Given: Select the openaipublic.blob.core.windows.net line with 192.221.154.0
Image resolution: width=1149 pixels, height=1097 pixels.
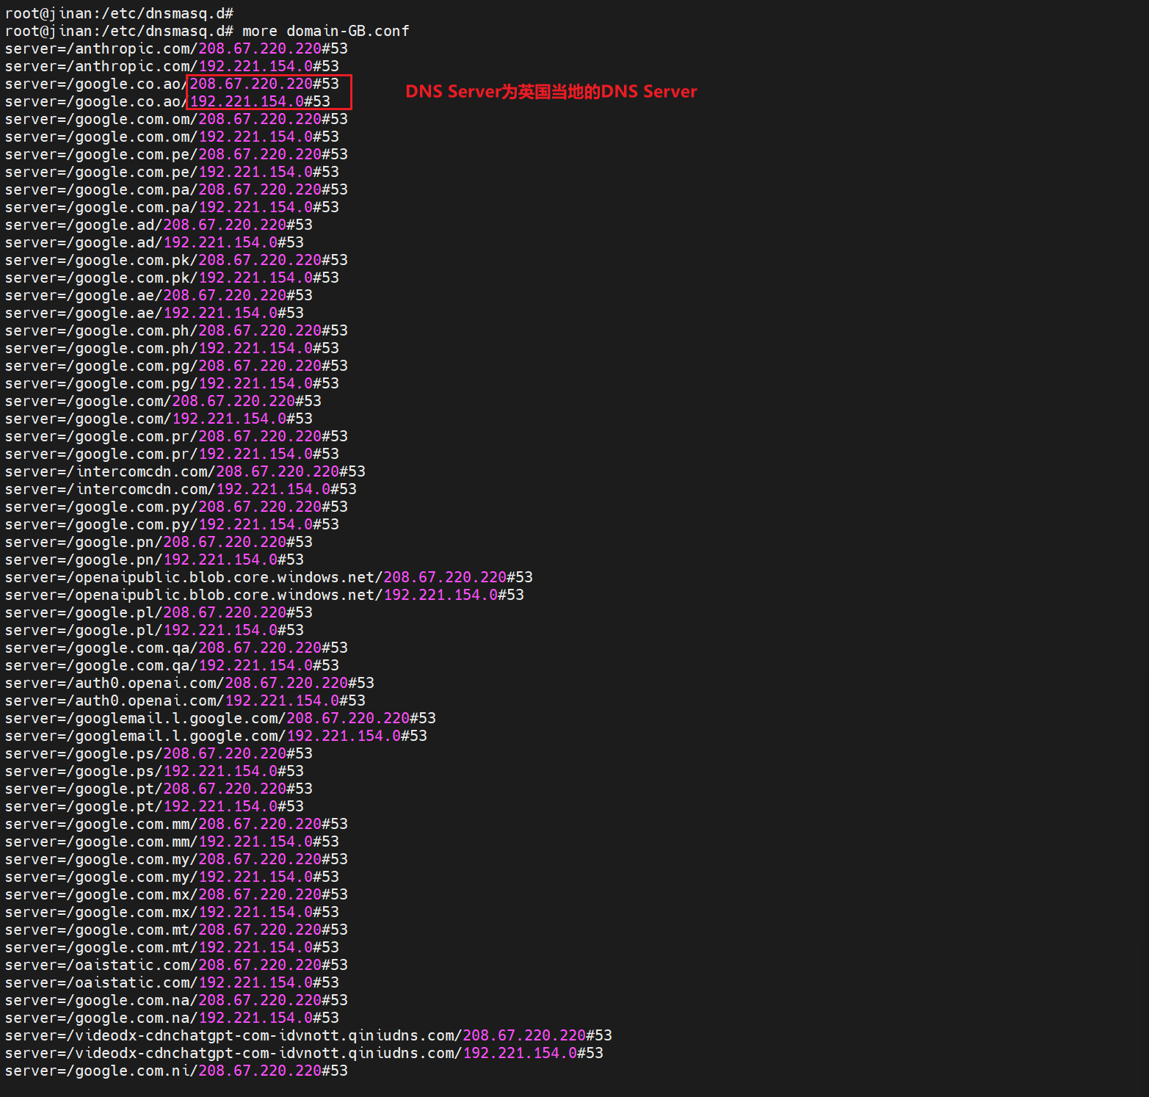Looking at the screenshot, I should point(264,595).
